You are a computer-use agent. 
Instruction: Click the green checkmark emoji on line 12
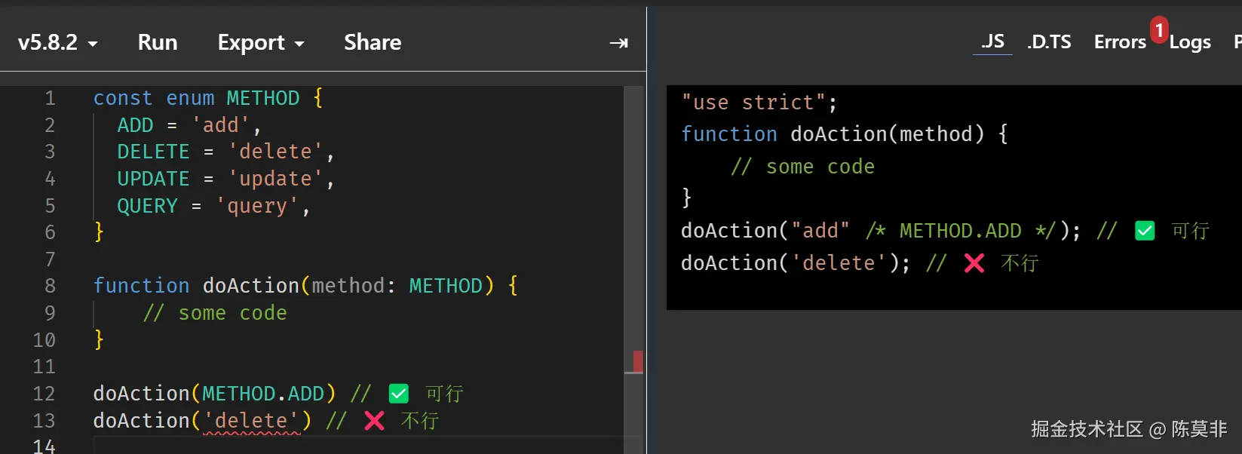pyautogui.click(x=399, y=394)
